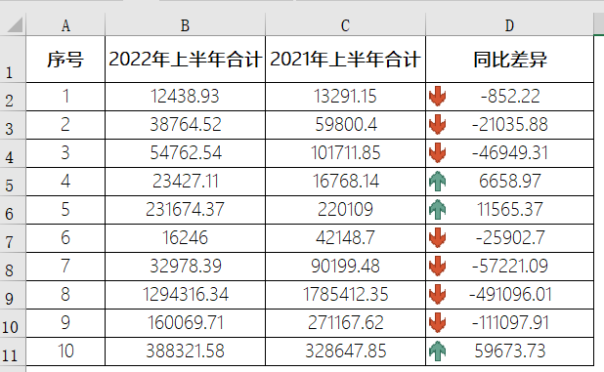
Task: Click green up arrow icon beside 11565.37
Action: click(x=437, y=210)
